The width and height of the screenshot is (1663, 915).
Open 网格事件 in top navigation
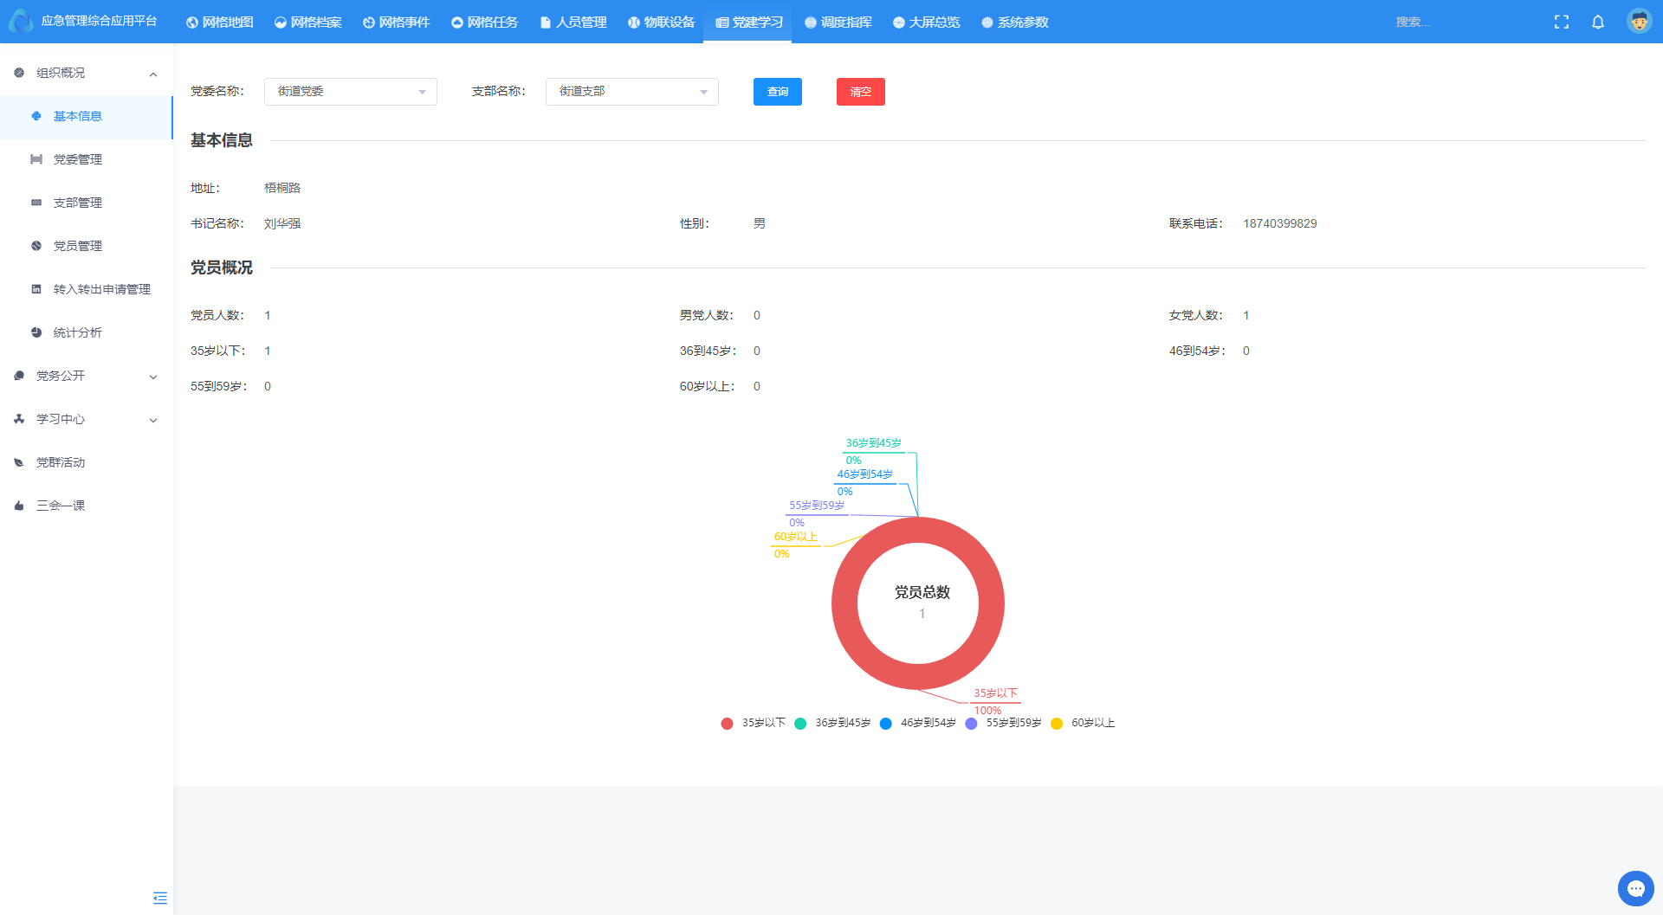[x=397, y=22]
